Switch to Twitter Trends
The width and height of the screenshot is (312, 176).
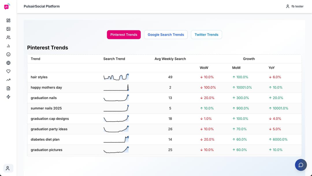tap(206, 34)
